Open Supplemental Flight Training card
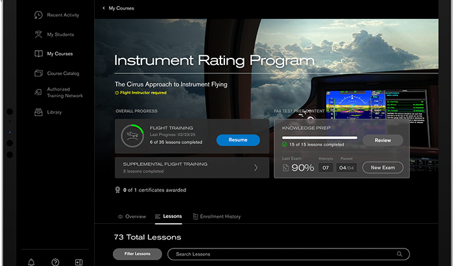454x266 pixels. tap(192, 167)
